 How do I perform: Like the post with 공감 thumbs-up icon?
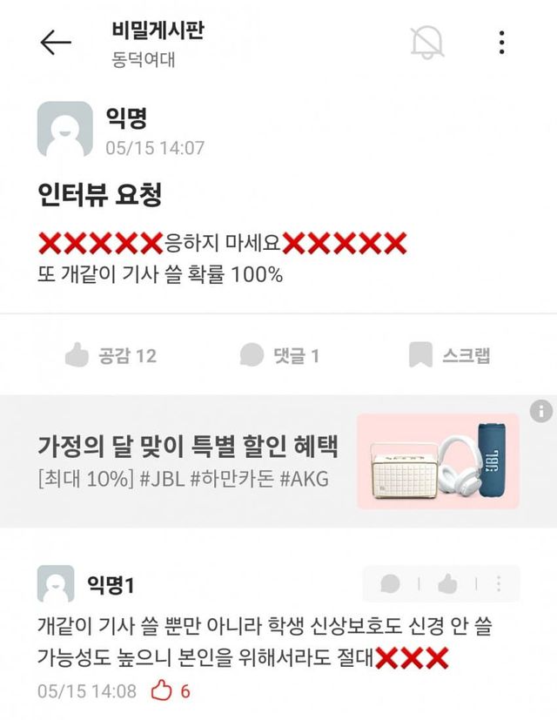coord(77,355)
